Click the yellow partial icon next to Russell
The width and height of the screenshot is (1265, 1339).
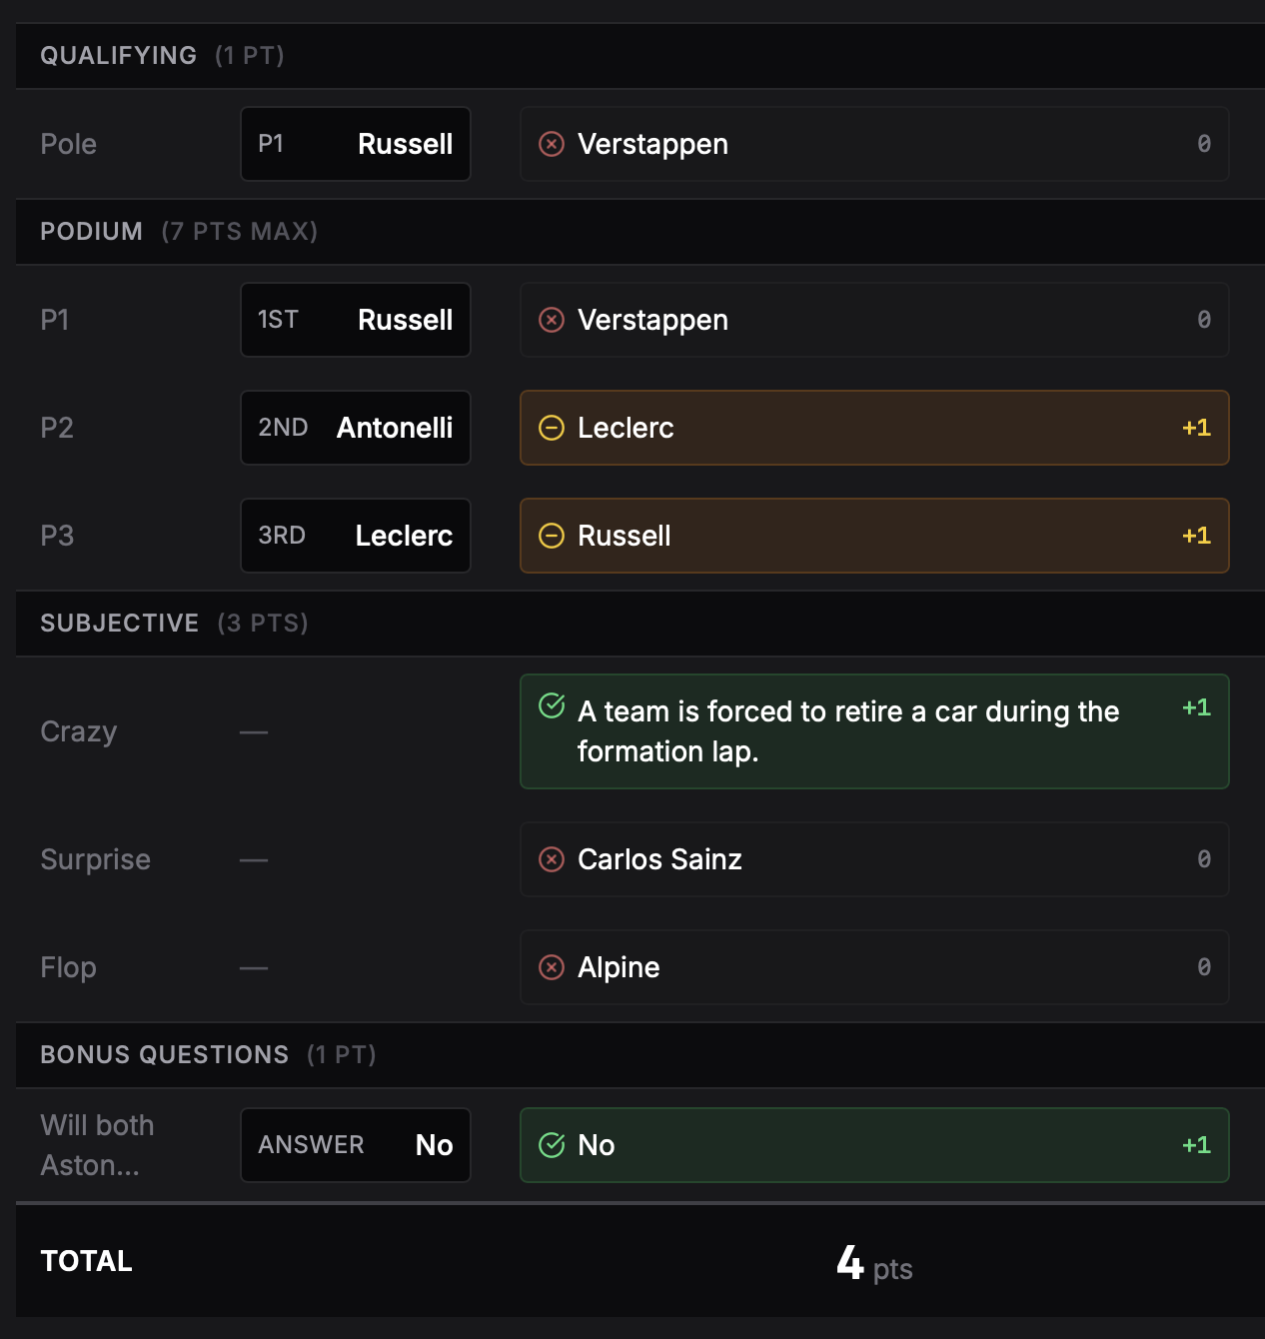[x=552, y=536]
